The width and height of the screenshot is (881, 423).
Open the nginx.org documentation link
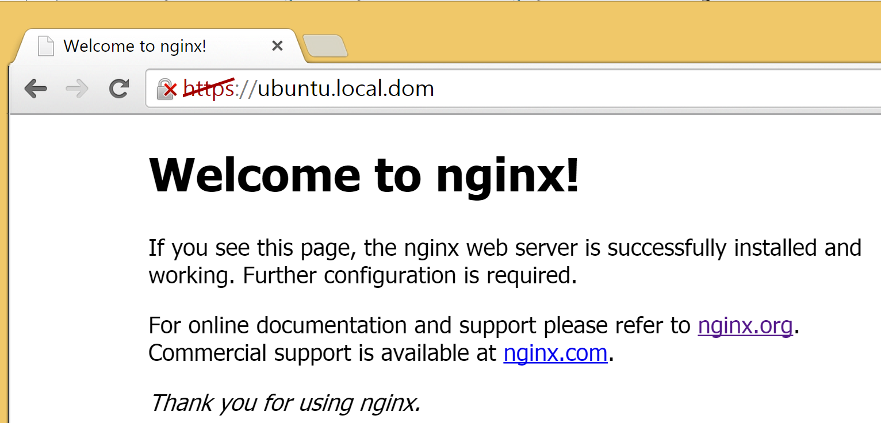click(x=745, y=326)
